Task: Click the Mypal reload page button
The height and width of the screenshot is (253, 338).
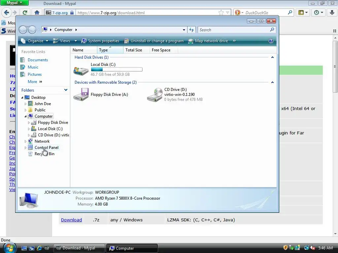Action: click(25, 13)
